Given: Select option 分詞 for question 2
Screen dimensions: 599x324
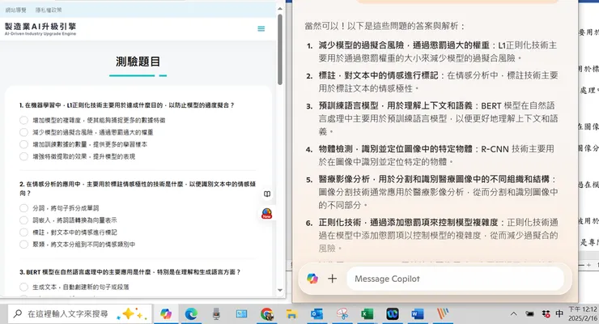Looking at the screenshot, I should click(x=23, y=208).
